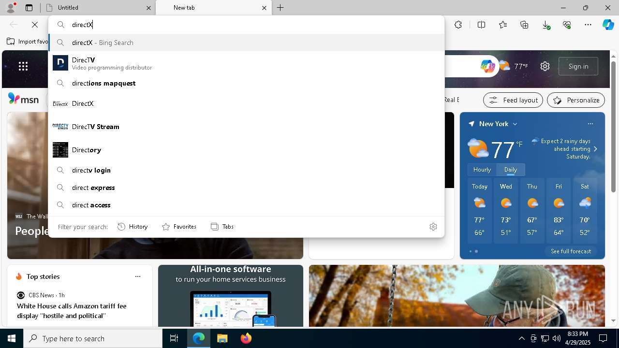Switch weather view to Daily
Screen dimensions: 619x348
pyautogui.click(x=511, y=170)
